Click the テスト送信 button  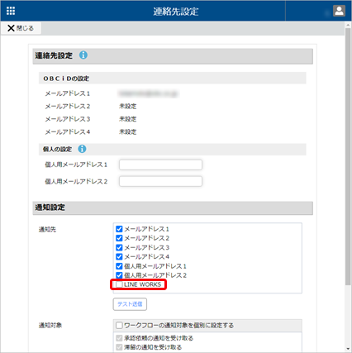coord(130,304)
